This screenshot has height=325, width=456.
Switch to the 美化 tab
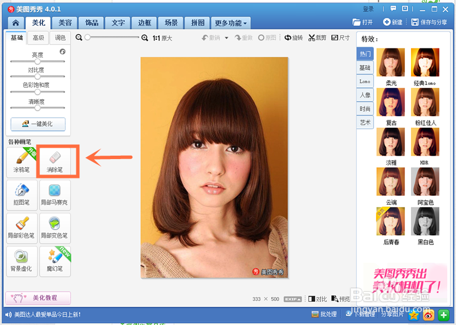point(38,23)
